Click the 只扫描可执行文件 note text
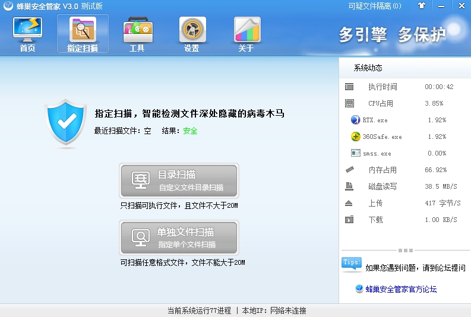The image size is (471, 317). [x=179, y=205]
